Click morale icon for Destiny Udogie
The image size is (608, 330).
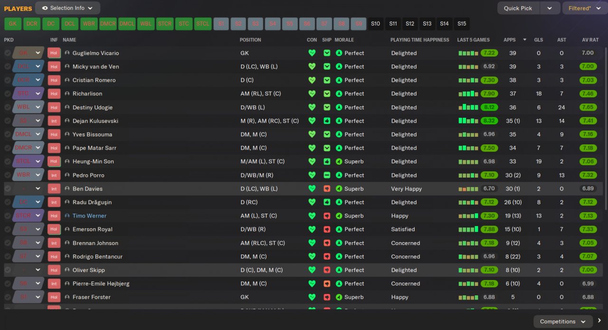[339, 107]
